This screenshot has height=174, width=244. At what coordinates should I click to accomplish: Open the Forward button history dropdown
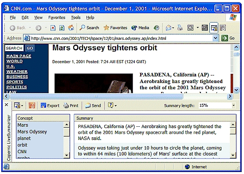click(46, 28)
